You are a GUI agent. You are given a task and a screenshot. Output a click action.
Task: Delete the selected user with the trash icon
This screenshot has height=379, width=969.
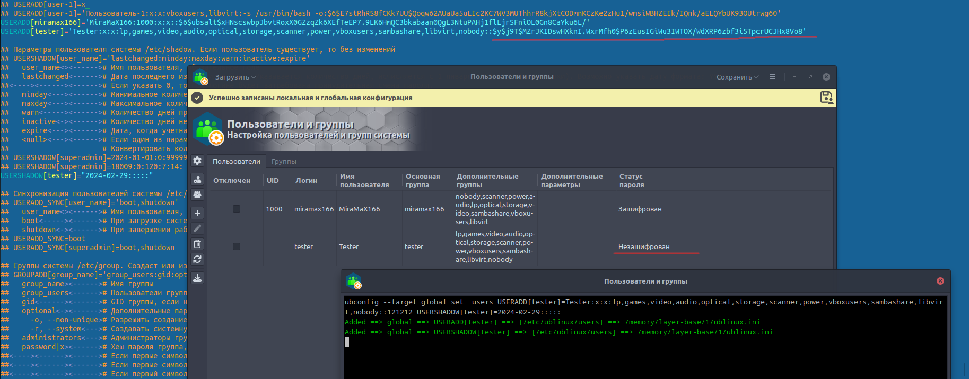pyautogui.click(x=197, y=244)
